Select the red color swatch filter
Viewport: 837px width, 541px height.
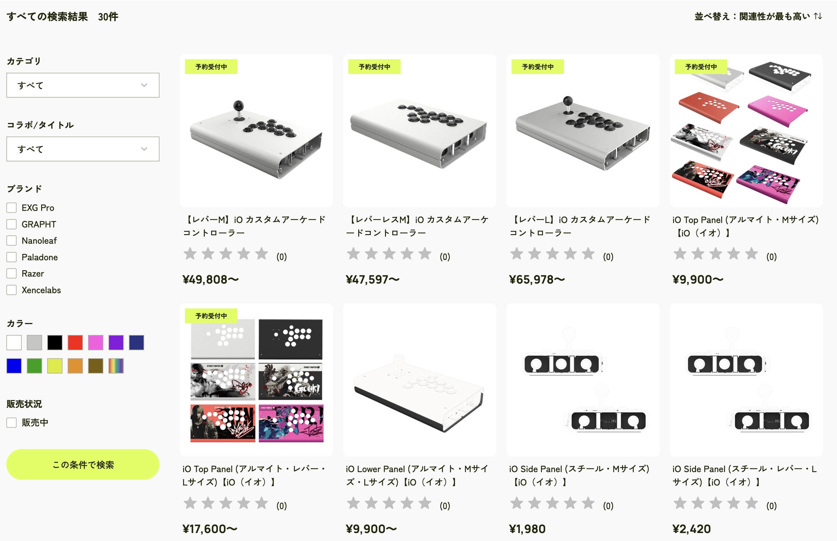(75, 343)
